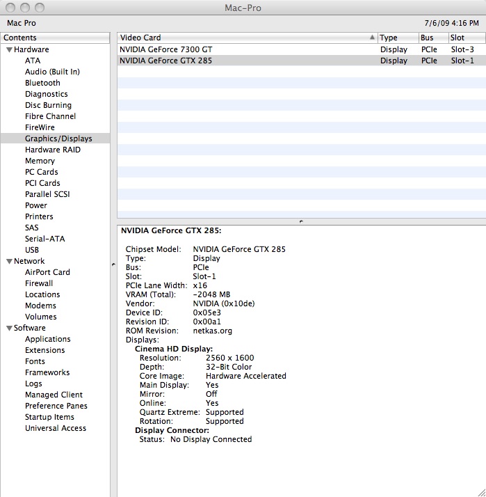Viewport: 486px width, 497px height.
Task: Click the netkas.org ROM Revision value
Action: point(213,331)
